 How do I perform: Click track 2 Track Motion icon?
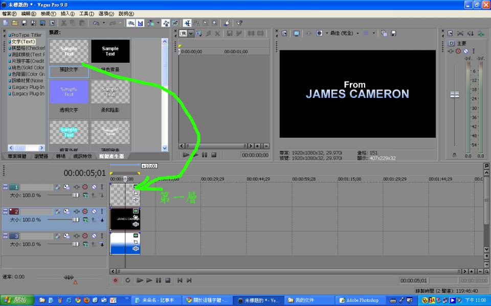click(x=58, y=212)
